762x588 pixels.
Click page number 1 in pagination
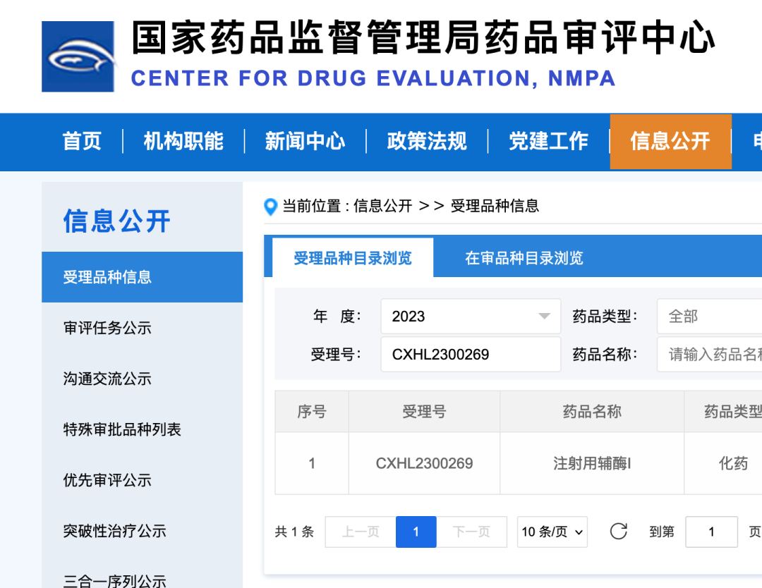416,532
